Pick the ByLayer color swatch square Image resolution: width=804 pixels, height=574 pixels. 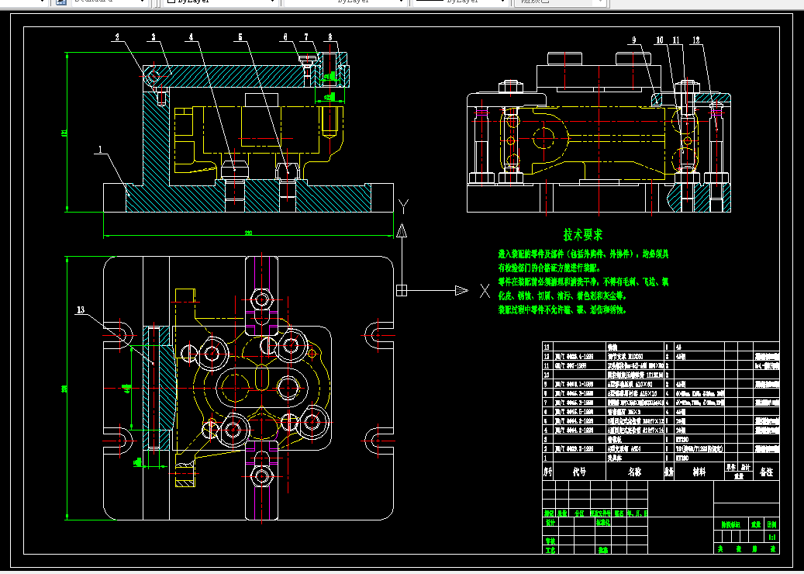click(172, 1)
